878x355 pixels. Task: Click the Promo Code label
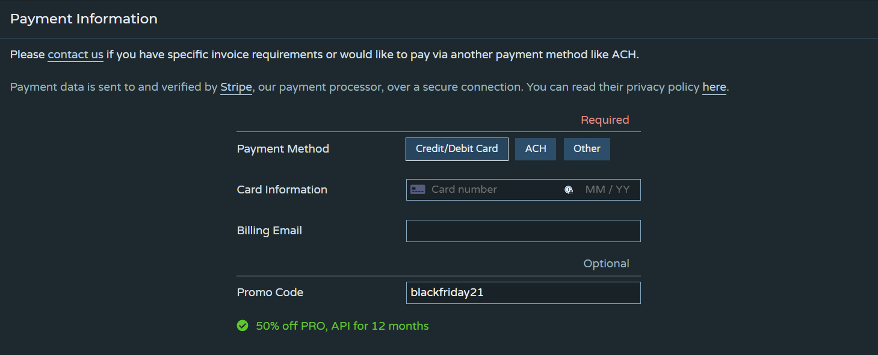coord(270,293)
